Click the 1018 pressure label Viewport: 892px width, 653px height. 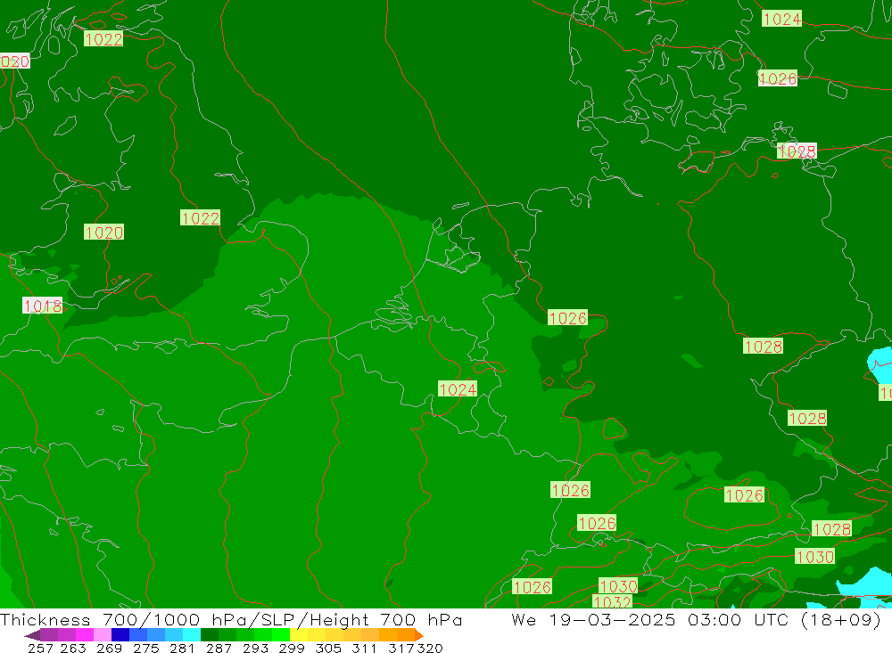(x=43, y=306)
